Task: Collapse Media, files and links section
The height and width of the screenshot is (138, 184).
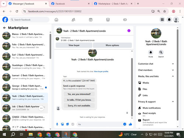Action: coord(156,76)
